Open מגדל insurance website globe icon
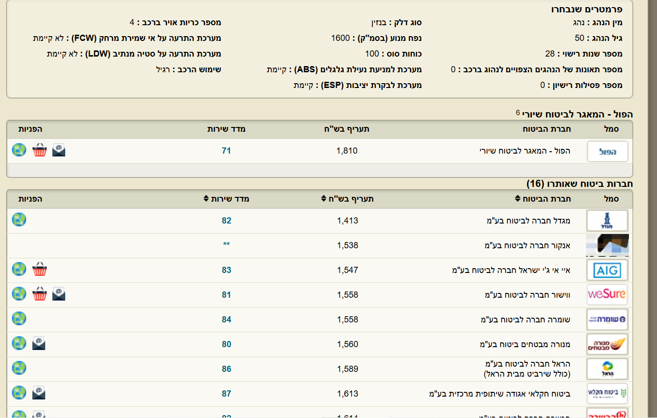The width and height of the screenshot is (657, 418). point(19,220)
